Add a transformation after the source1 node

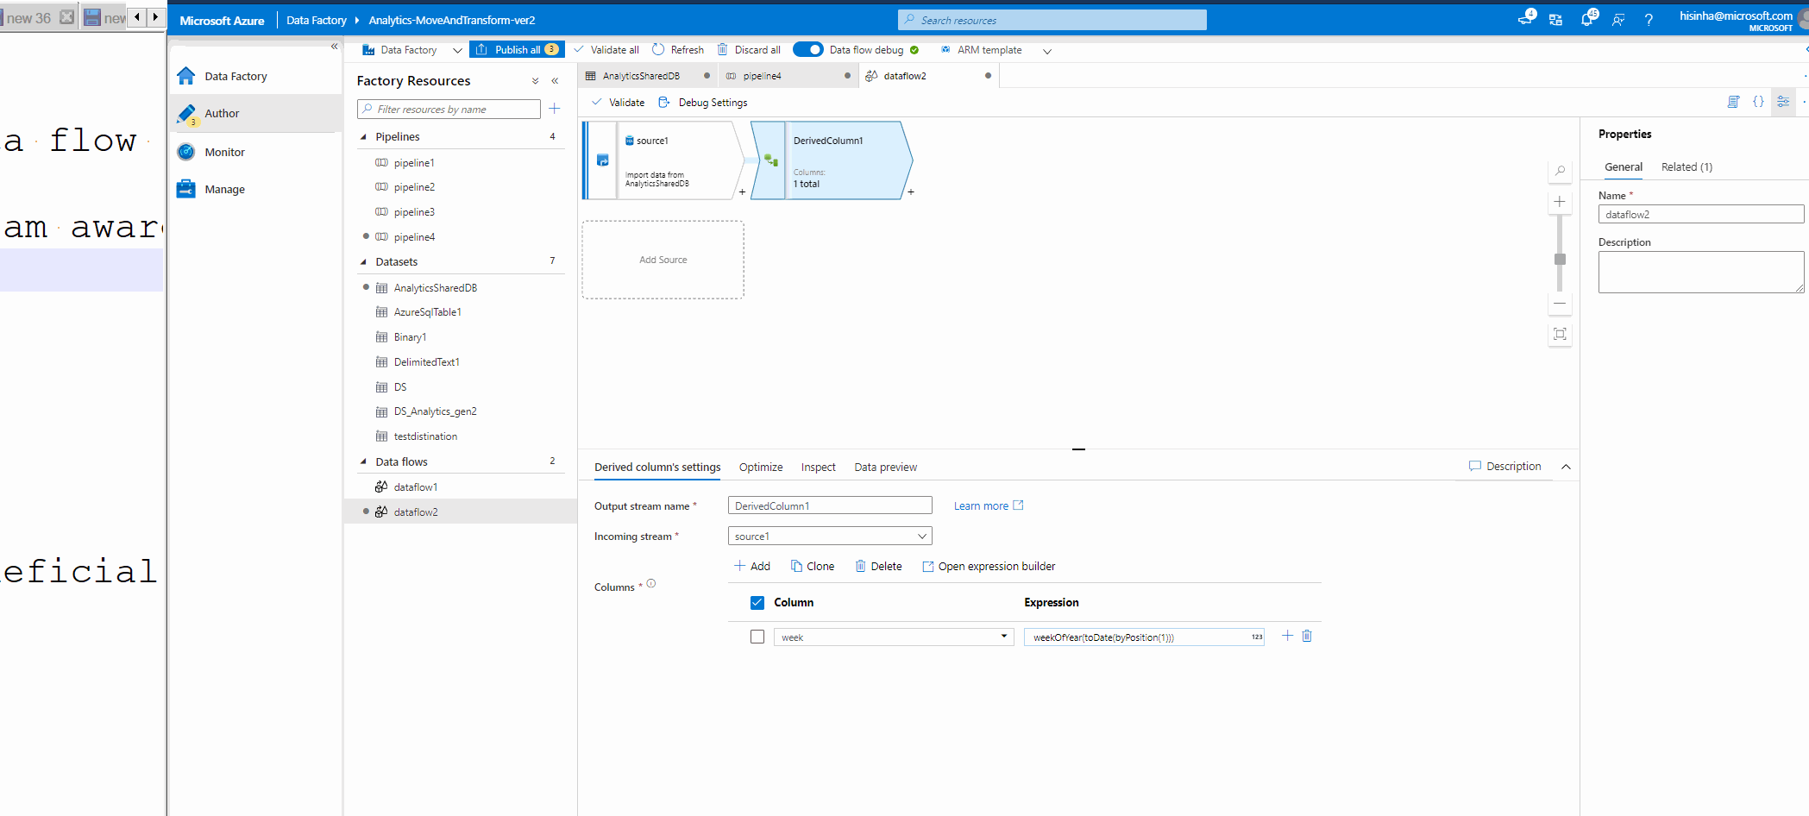(x=742, y=192)
